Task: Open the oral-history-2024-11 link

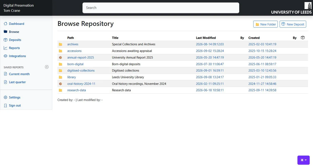Action: (81, 84)
